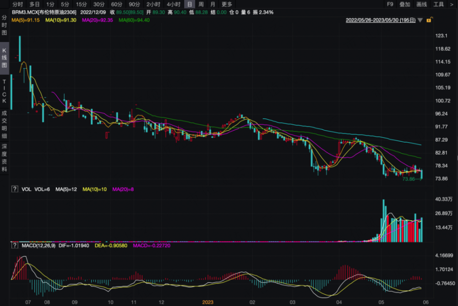Expand the date range dropdown triangle
The width and height of the screenshot is (458, 306).
(x=420, y=21)
